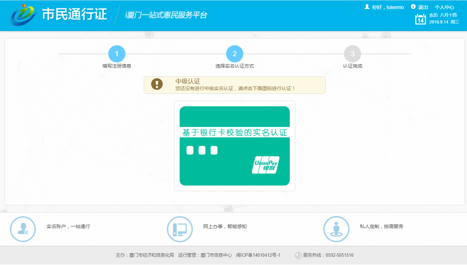The width and height of the screenshot is (467, 265).
Task: Click the UnionPay 银联 logo on the card
Action: click(x=266, y=165)
